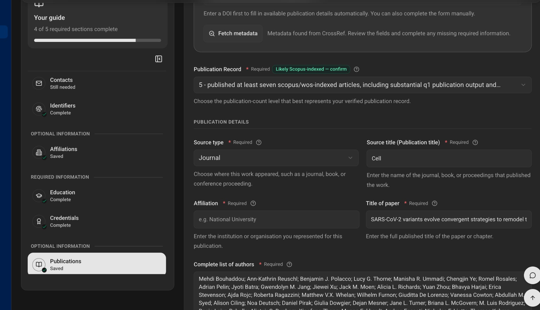Open the Credentials award ribbon icon
This screenshot has height=310, width=540.
[x=39, y=221]
